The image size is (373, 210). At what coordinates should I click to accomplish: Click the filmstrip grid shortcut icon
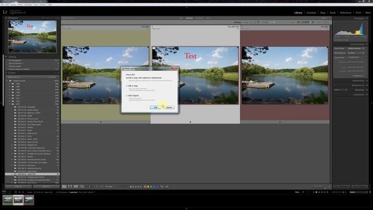click(16, 192)
